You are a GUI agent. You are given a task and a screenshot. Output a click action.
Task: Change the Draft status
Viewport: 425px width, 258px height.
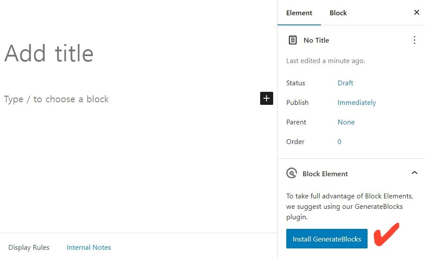345,83
